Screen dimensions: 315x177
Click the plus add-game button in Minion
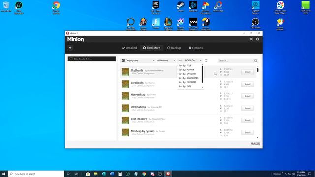pos(70,48)
